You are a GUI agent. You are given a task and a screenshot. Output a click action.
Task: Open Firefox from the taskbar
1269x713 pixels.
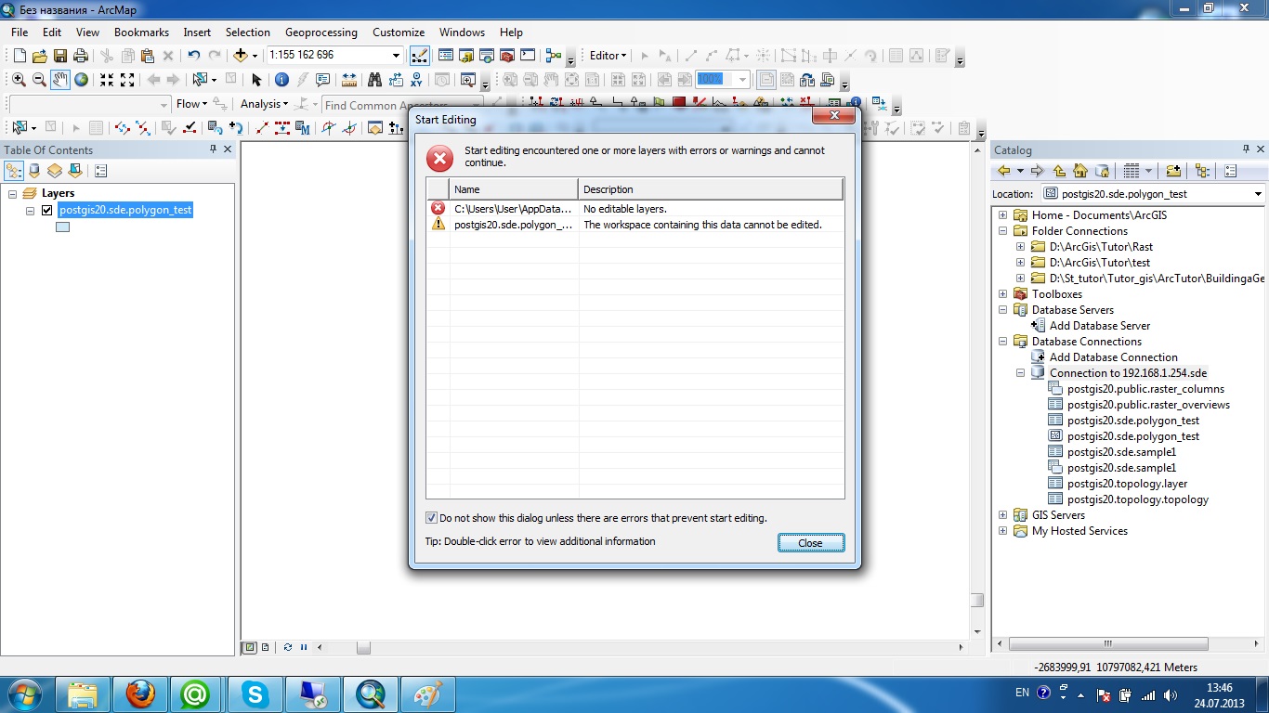point(140,694)
